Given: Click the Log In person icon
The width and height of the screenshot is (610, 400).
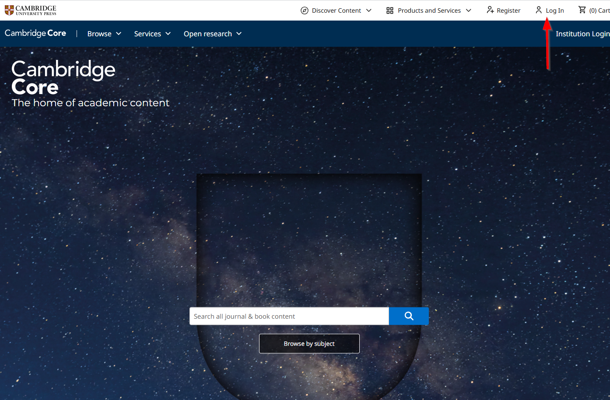Looking at the screenshot, I should point(539,10).
